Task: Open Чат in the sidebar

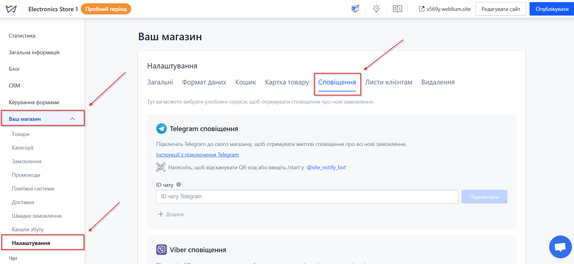Action: click(13, 258)
